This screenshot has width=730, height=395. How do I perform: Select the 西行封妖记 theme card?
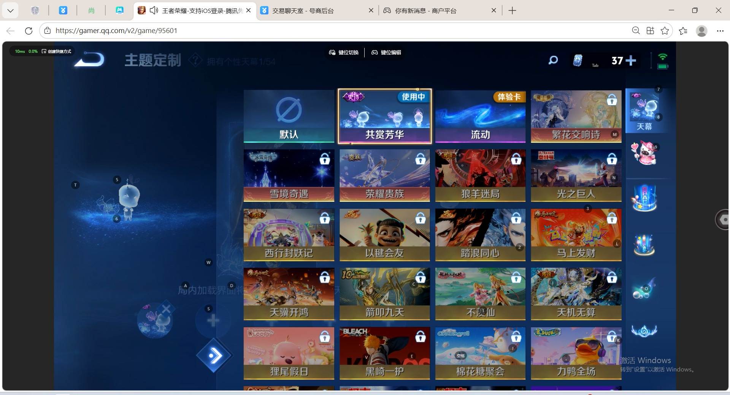[x=289, y=235]
